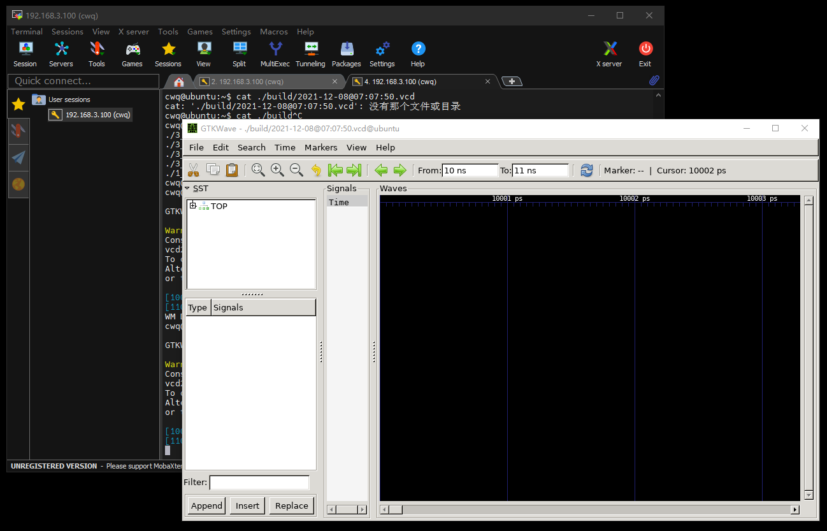Open the starred sessions sidebar tab in MobaXterm
This screenshot has width=827, height=531.
pos(18,104)
